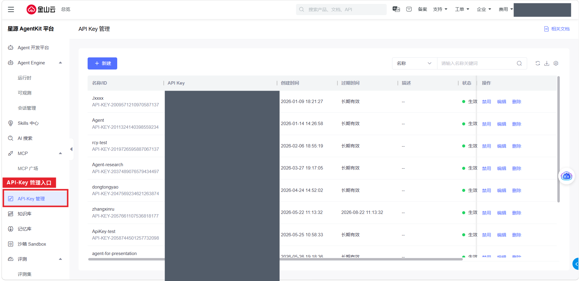Open the 支持 dropdown menu

pyautogui.click(x=440, y=9)
